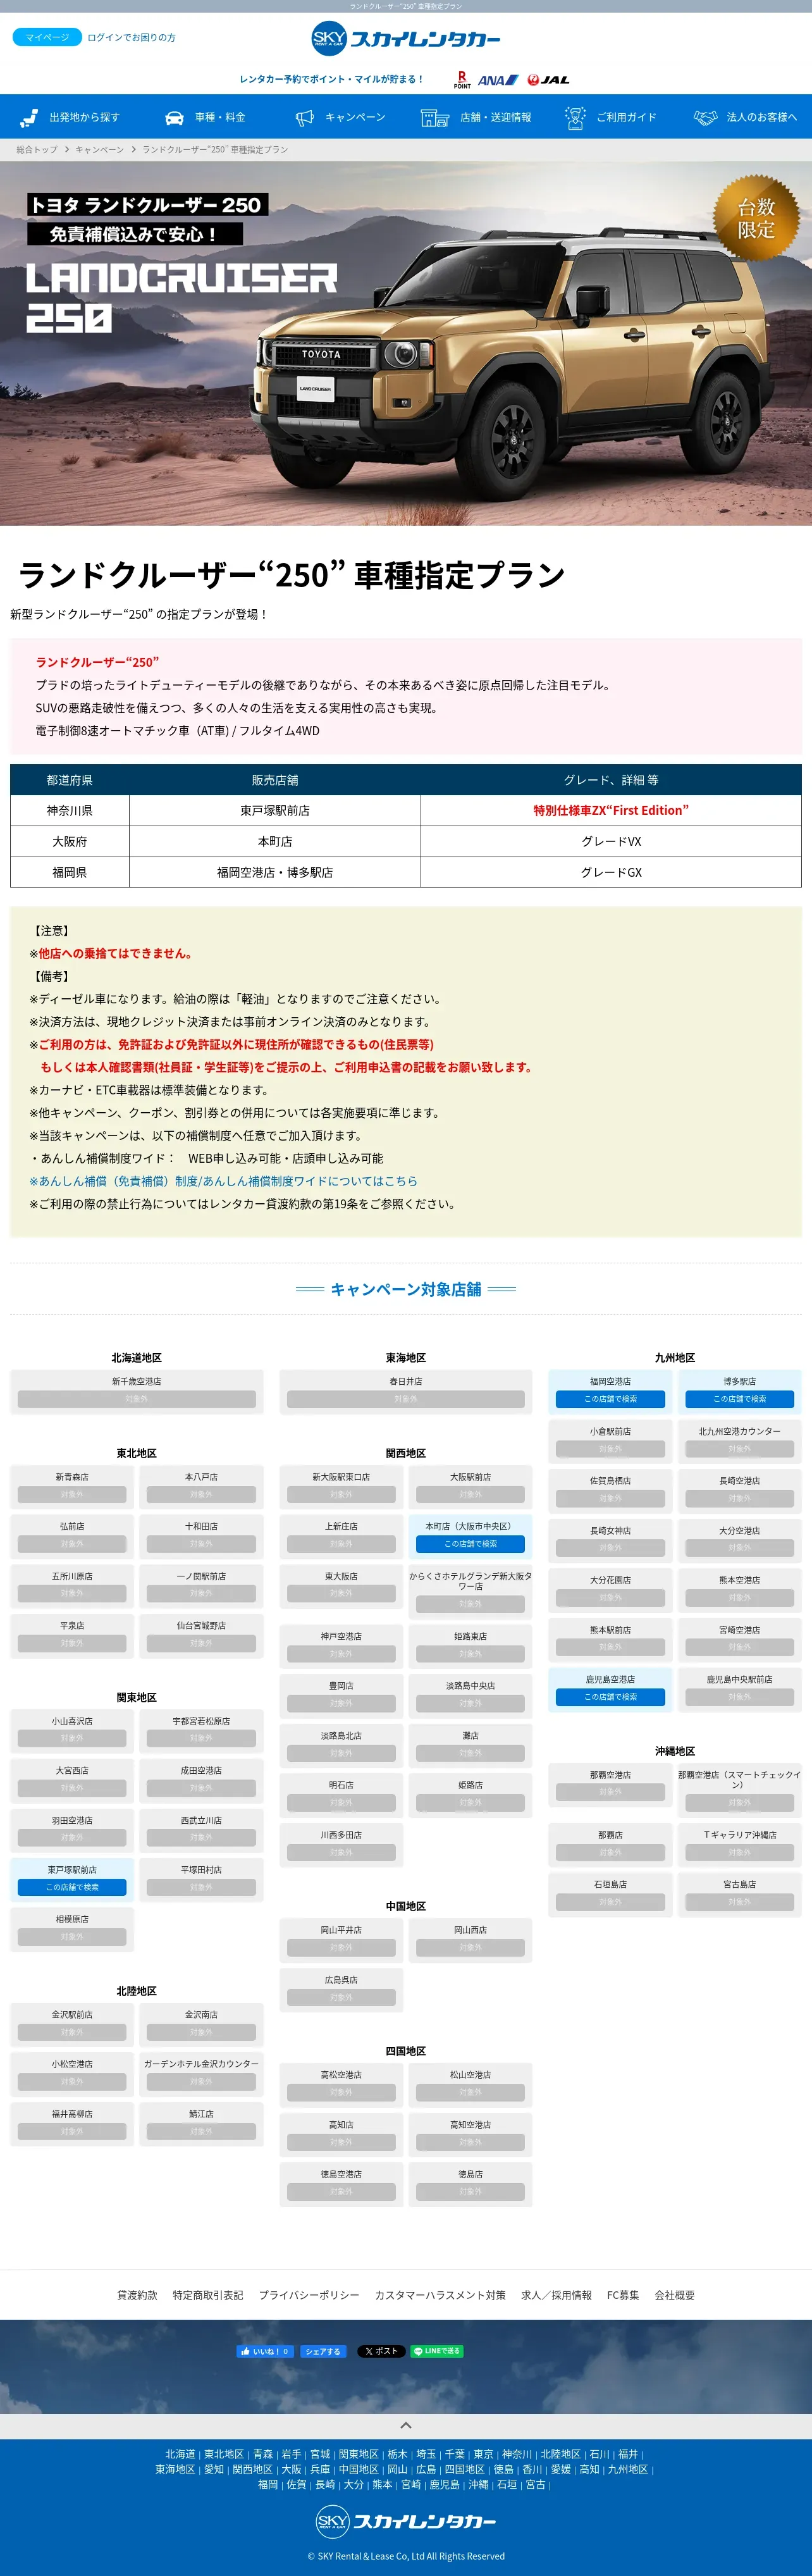Search at 東戸塚駅前店 with この店舗で検索
This screenshot has height=2576, width=812.
coord(72,1887)
